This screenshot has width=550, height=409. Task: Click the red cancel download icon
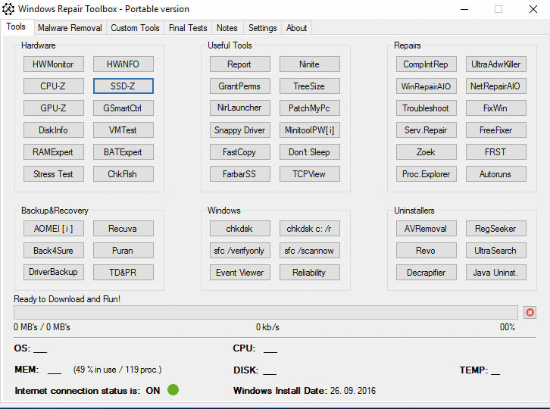coord(530,312)
